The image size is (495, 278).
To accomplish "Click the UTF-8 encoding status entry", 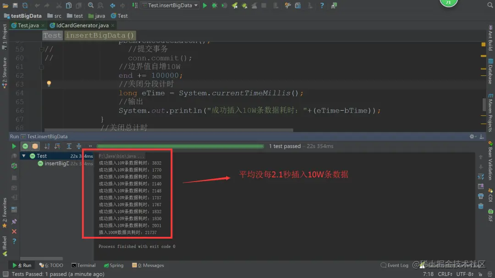I will [x=465, y=274].
